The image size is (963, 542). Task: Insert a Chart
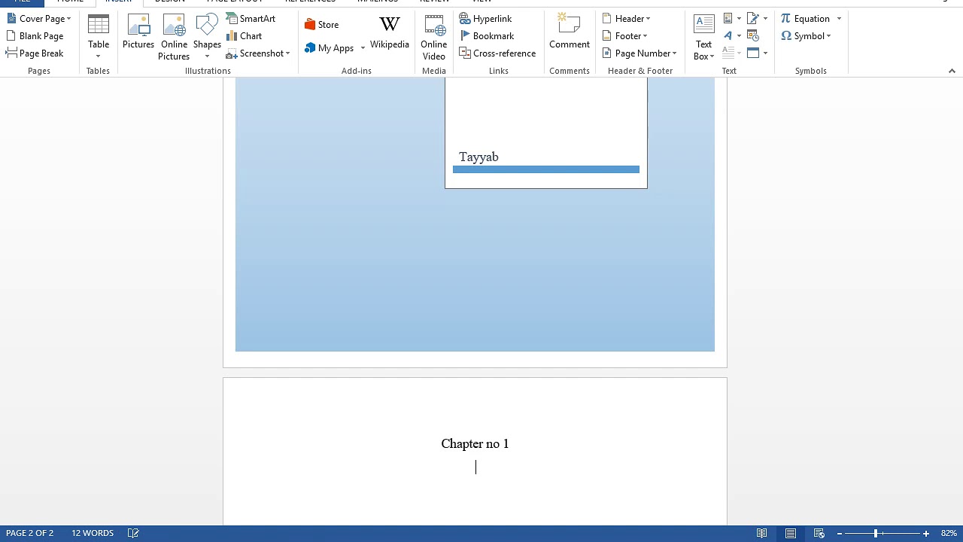[244, 35]
